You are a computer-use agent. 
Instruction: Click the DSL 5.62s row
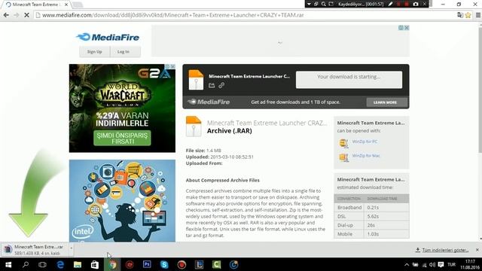[371, 216]
